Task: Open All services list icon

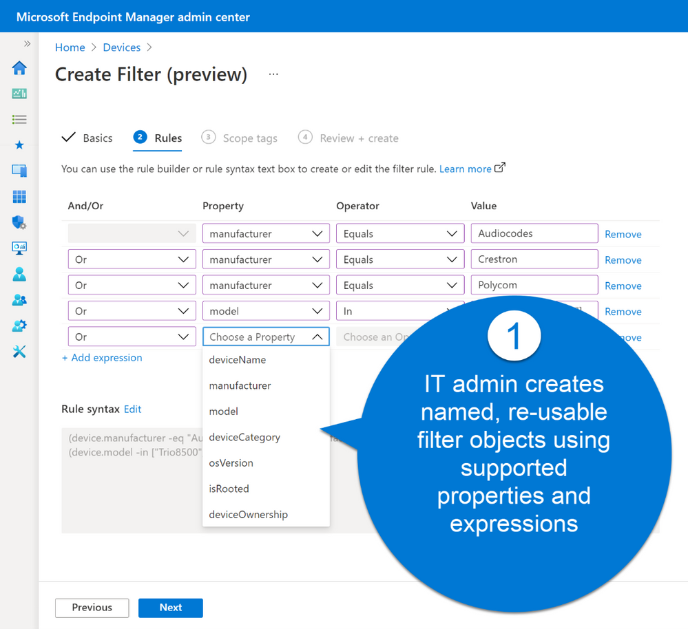Action: coord(19,119)
